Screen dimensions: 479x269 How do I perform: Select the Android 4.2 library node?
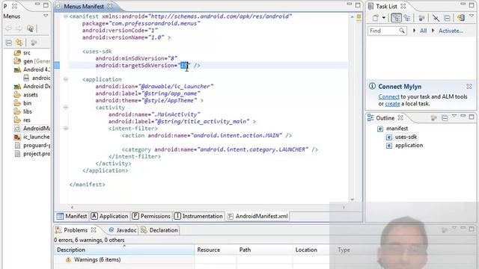coord(37,69)
